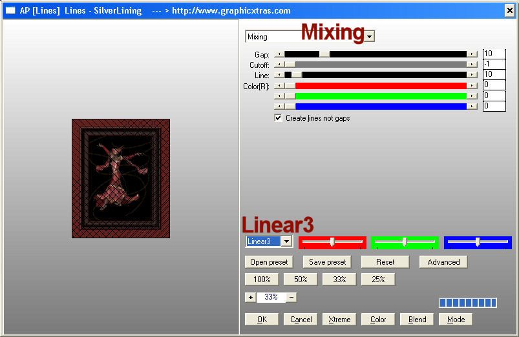The image size is (519, 337).
Task: Click the Cutoff value field showing -1
Action: 494,64
